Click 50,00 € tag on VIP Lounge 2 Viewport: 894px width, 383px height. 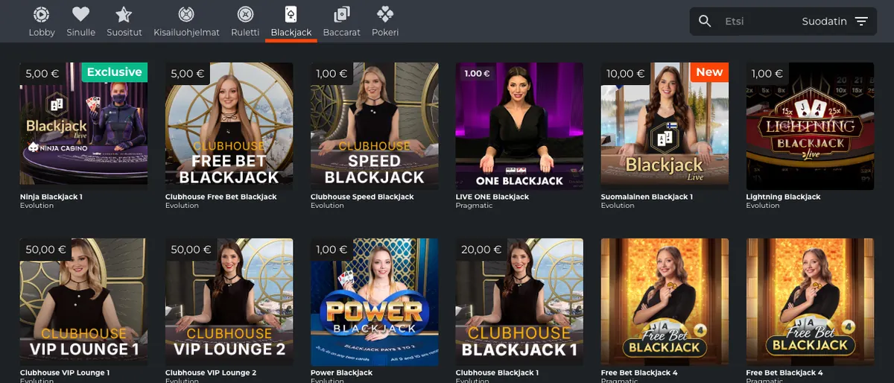[191, 250]
